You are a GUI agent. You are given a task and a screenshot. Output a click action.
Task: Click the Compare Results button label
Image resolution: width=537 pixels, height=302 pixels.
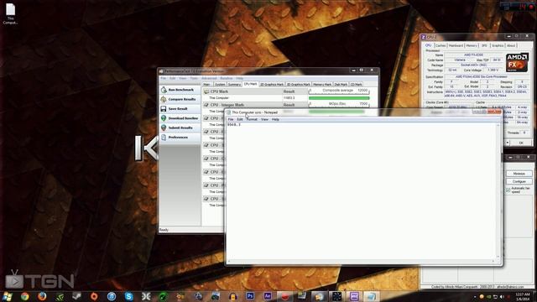(x=182, y=99)
